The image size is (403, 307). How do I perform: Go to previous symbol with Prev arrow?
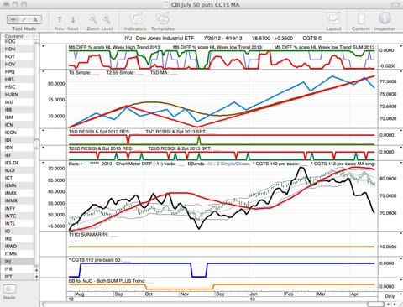[x=60, y=19]
